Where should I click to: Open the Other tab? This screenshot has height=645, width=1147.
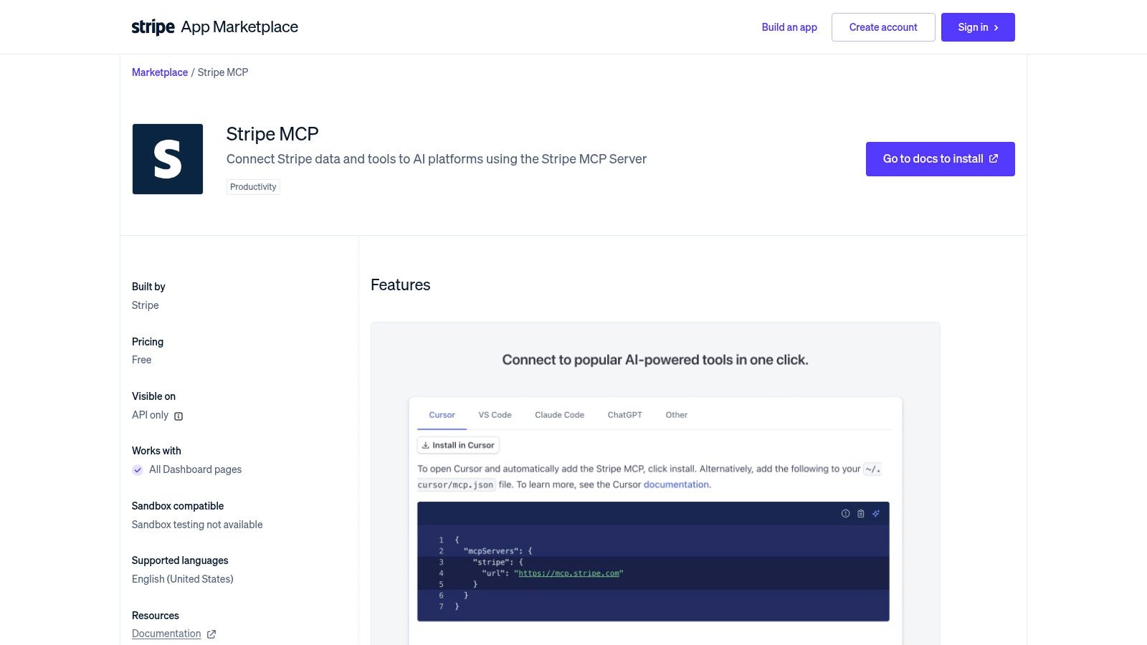(x=677, y=415)
